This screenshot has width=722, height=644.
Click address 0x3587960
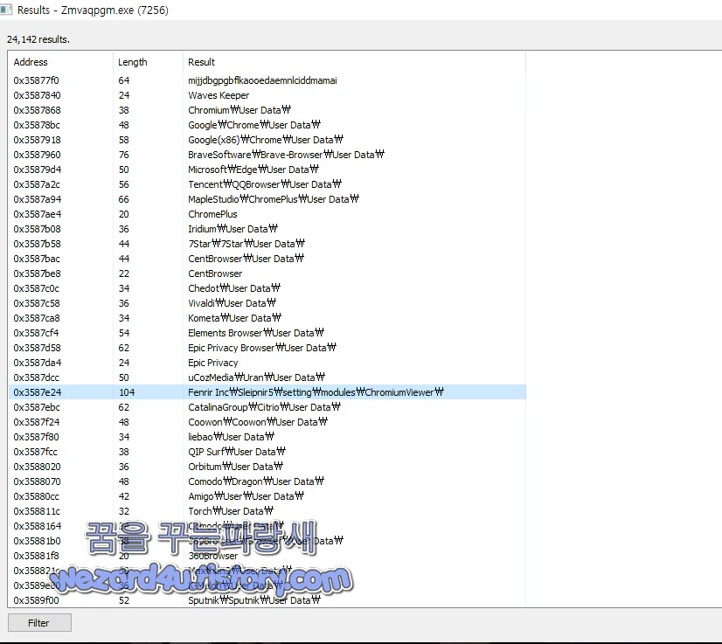37,155
